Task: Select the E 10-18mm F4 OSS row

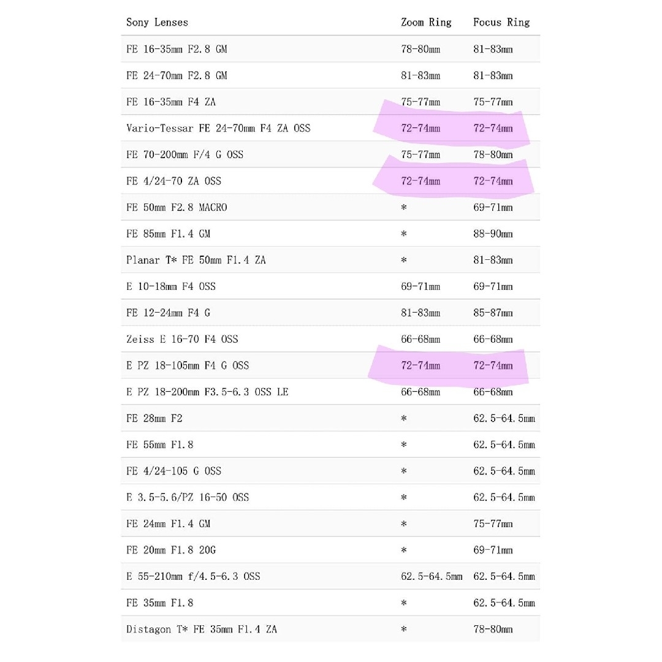Action: click(x=330, y=286)
